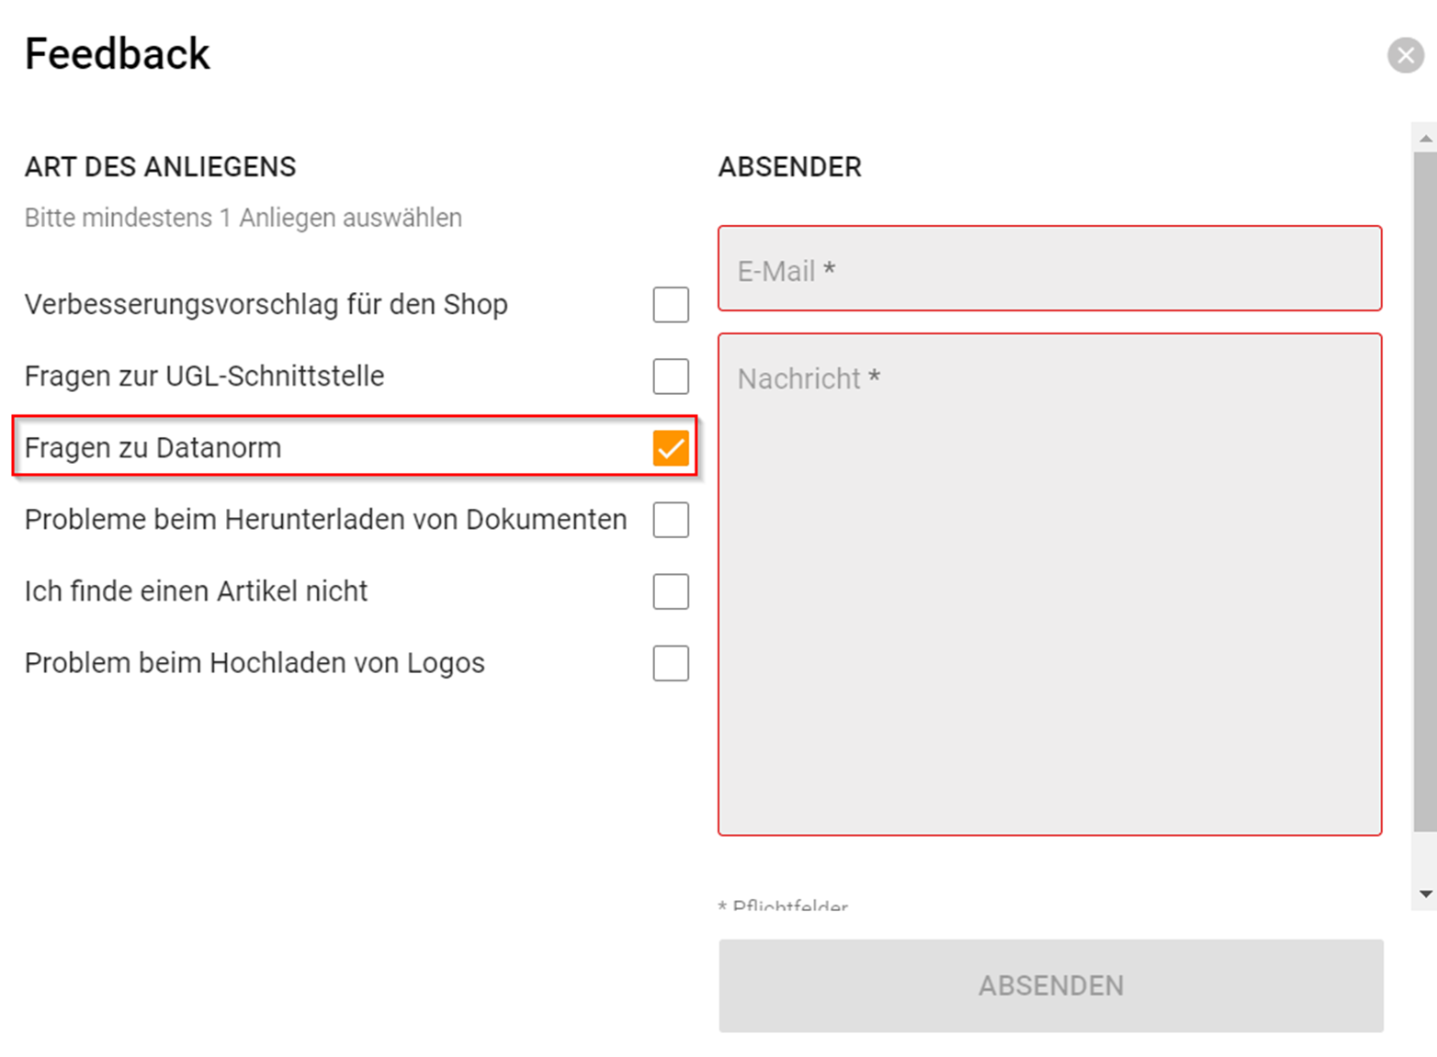The width and height of the screenshot is (1437, 1057).
Task: Uncheck the orange Fragen zu Datanorm checkbox
Action: click(x=671, y=448)
